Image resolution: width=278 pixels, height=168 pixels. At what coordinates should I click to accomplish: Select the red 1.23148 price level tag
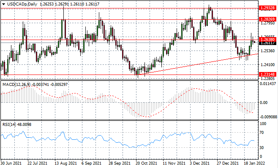click(267, 74)
